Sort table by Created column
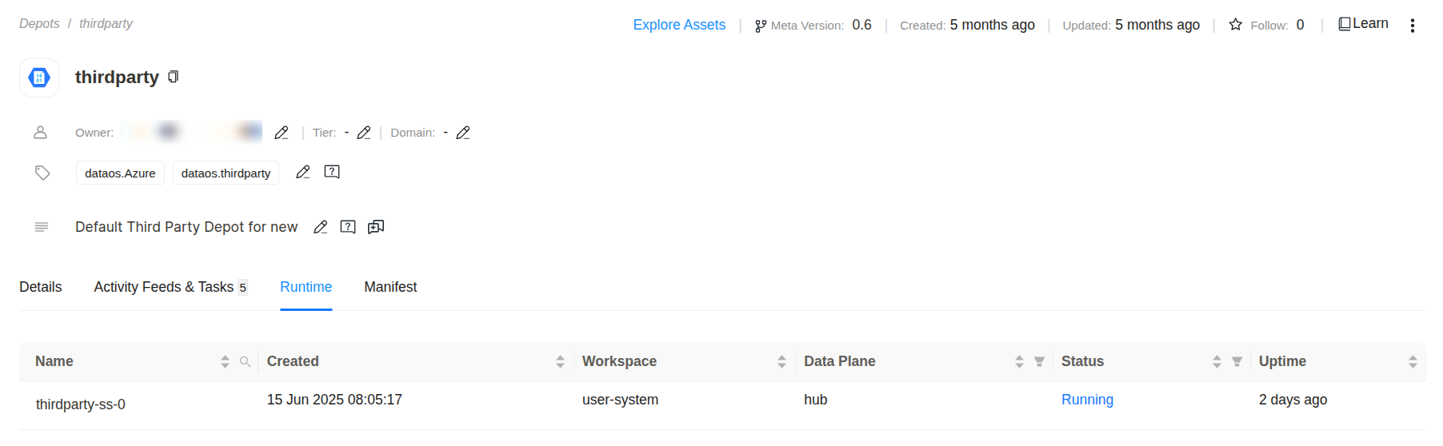The image size is (1443, 446). 560,362
